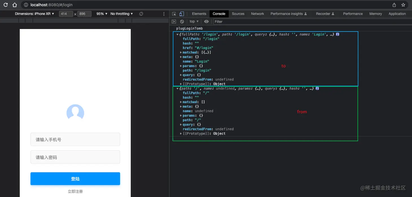Switch to the Console tab
Viewport: 412px width, 197px height.
pyautogui.click(x=219, y=14)
